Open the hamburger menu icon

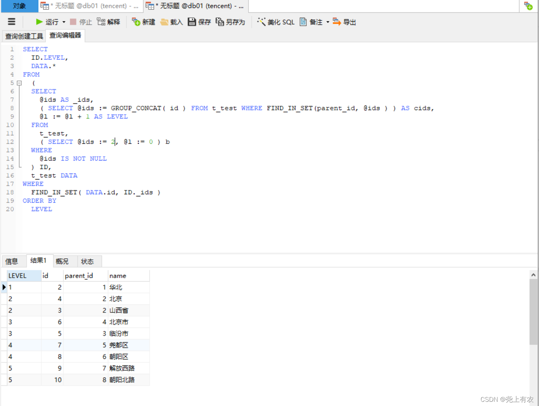(11, 21)
